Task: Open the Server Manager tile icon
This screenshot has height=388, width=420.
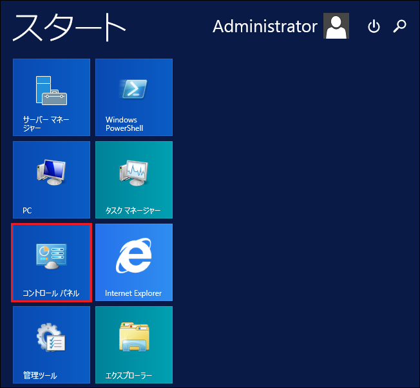Action: (x=51, y=90)
